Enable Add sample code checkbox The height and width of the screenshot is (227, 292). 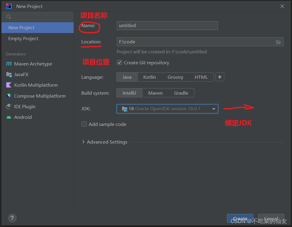(x=84, y=124)
